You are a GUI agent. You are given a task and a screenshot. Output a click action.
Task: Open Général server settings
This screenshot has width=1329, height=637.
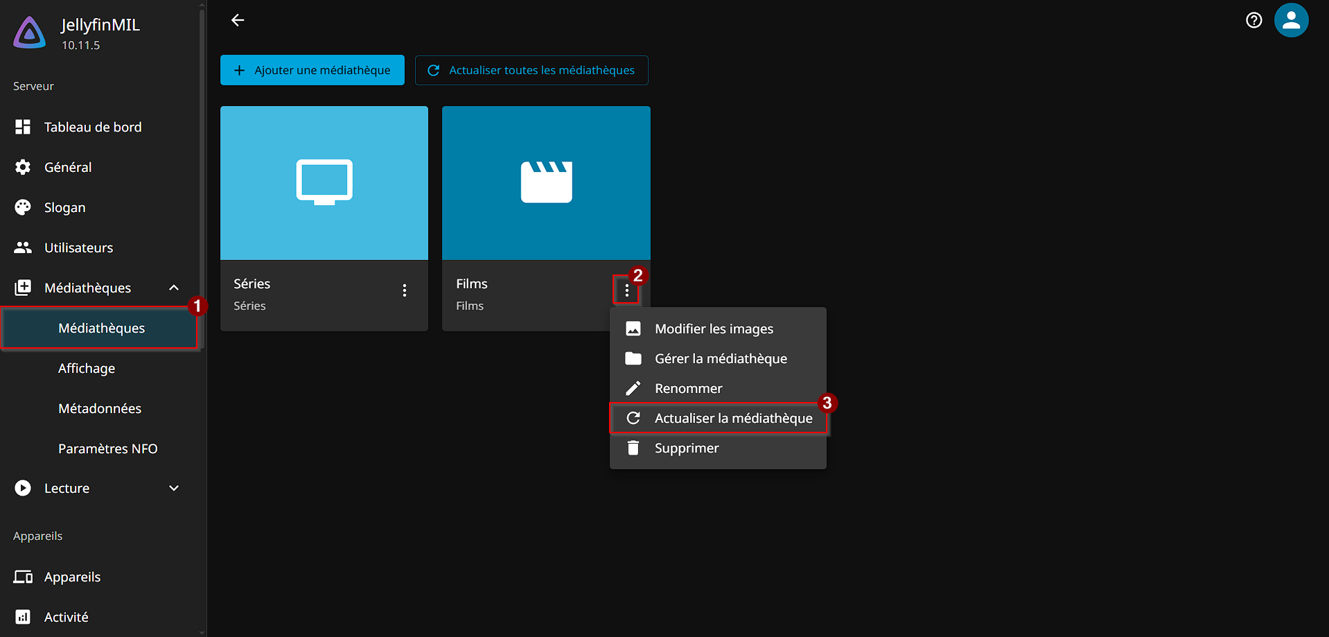coord(68,167)
